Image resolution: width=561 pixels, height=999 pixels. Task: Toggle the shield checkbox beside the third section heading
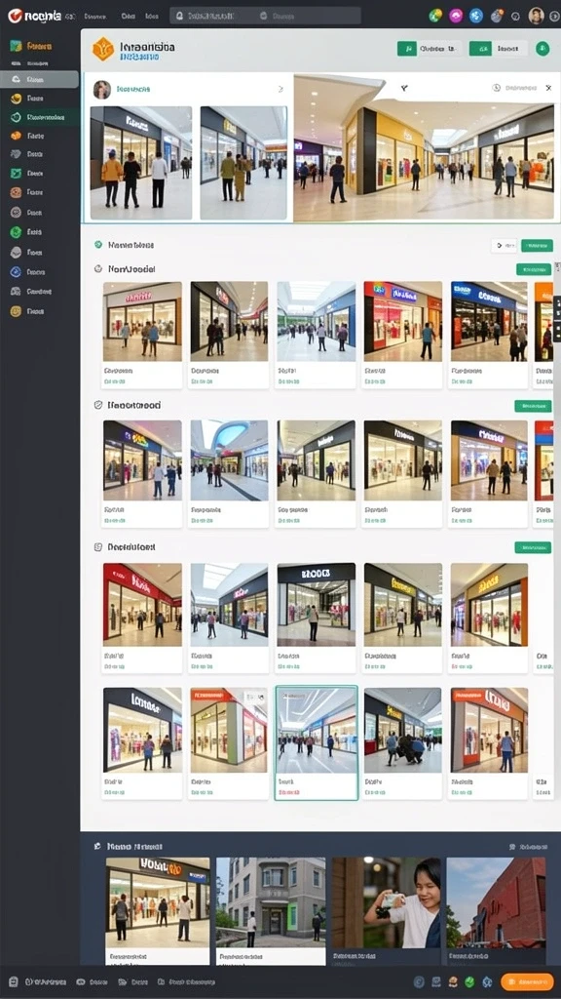tap(98, 405)
